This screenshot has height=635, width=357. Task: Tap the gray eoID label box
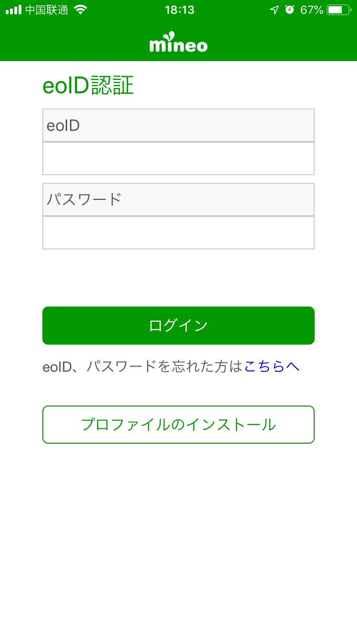178,125
